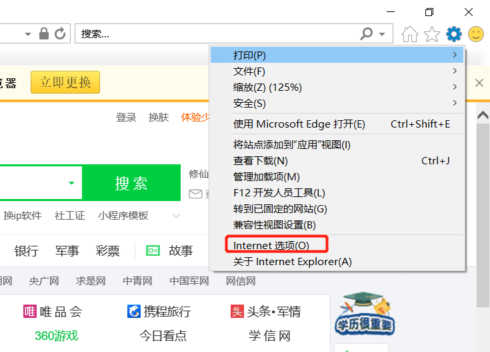Click the 求是网 link
This screenshot has width=490, height=352.
pyautogui.click(x=91, y=281)
